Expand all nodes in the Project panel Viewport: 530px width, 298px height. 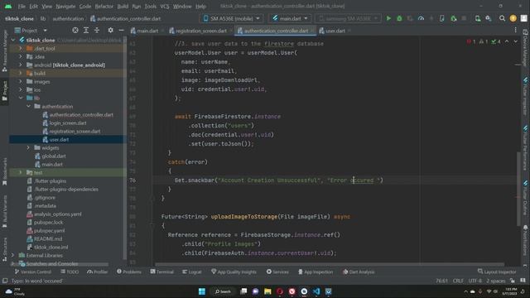86,31
